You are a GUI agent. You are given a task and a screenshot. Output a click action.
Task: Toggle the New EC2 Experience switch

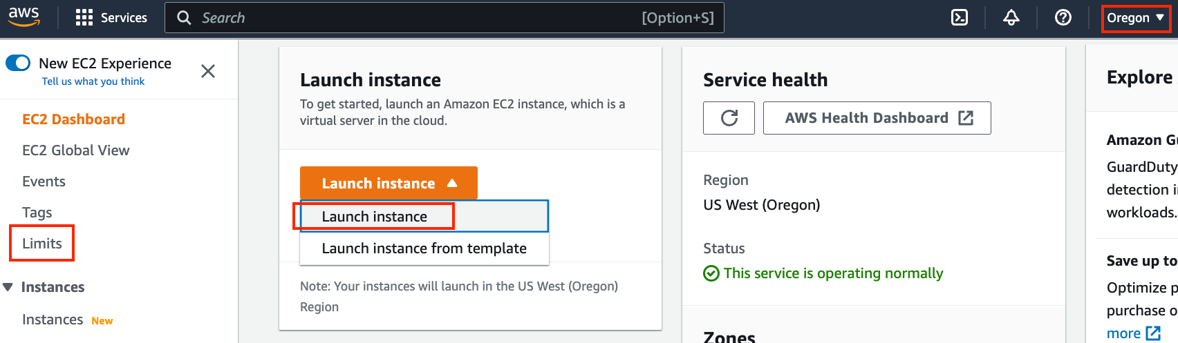pyautogui.click(x=18, y=63)
